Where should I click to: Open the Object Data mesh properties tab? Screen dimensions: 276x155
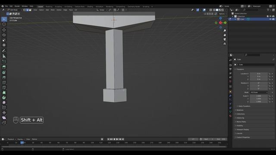pyautogui.click(x=230, y=112)
